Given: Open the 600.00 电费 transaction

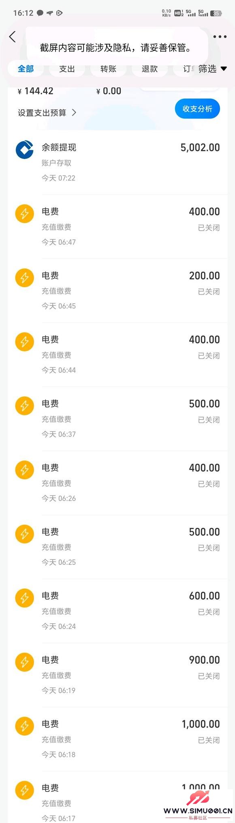Looking at the screenshot, I should coord(117,611).
